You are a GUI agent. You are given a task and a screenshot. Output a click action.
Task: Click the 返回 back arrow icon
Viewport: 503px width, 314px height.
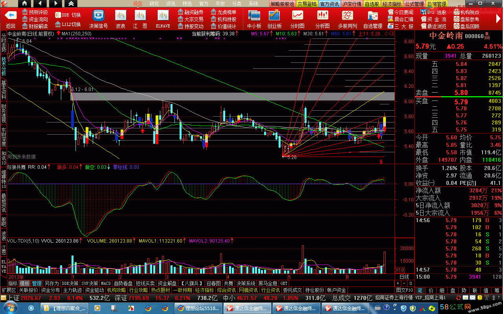[11, 16]
